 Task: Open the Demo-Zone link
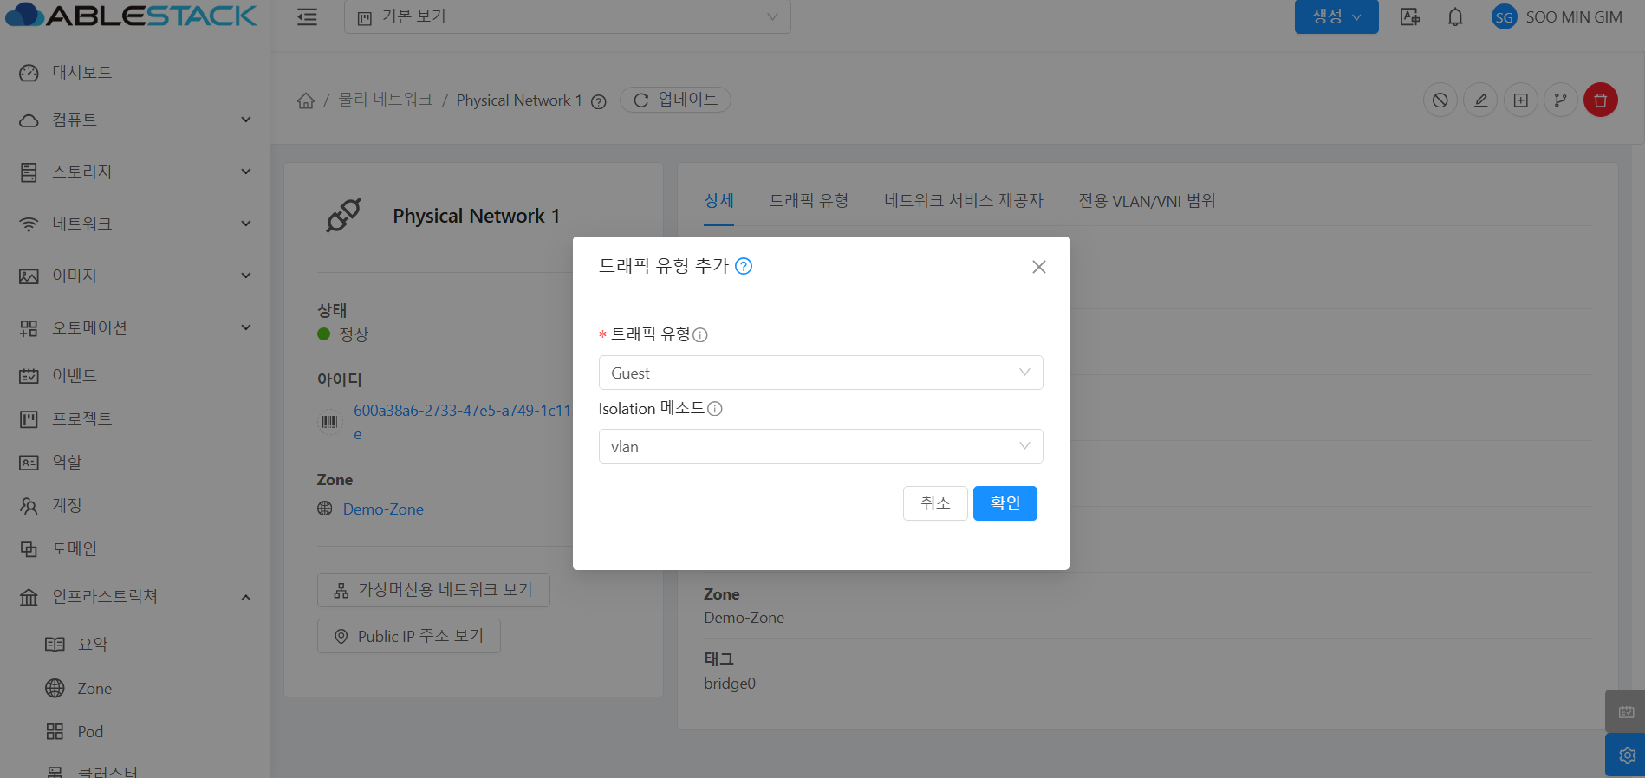(x=383, y=509)
